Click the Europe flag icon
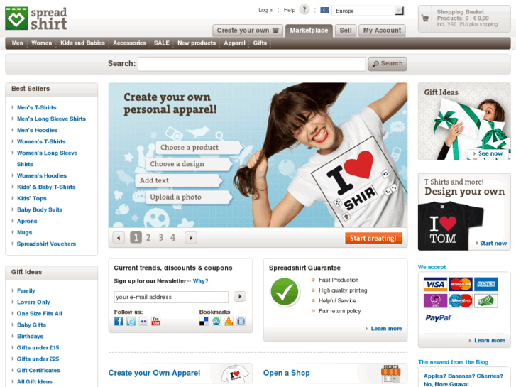The height and width of the screenshot is (387, 516). (x=324, y=10)
